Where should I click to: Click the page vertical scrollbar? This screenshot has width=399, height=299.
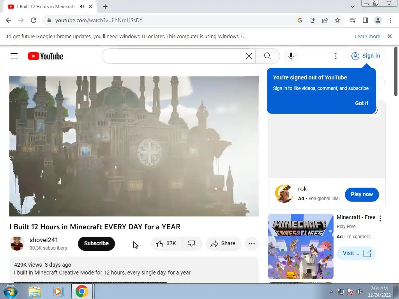pyautogui.click(x=396, y=72)
